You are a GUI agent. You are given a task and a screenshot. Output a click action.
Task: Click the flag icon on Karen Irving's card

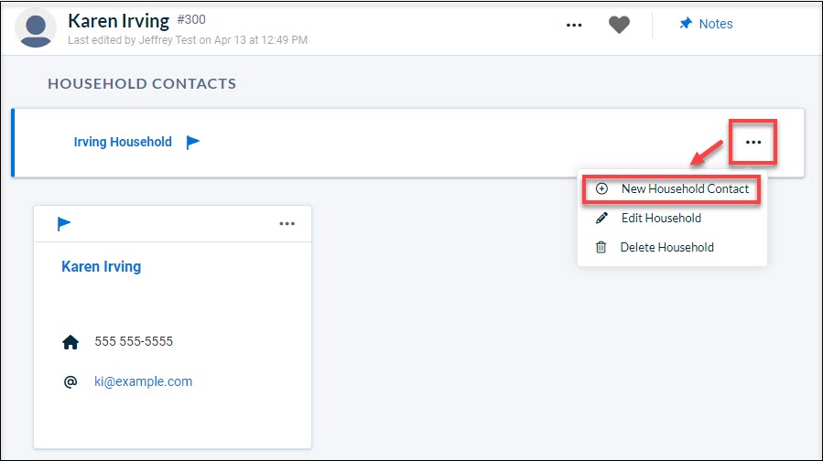[63, 224]
